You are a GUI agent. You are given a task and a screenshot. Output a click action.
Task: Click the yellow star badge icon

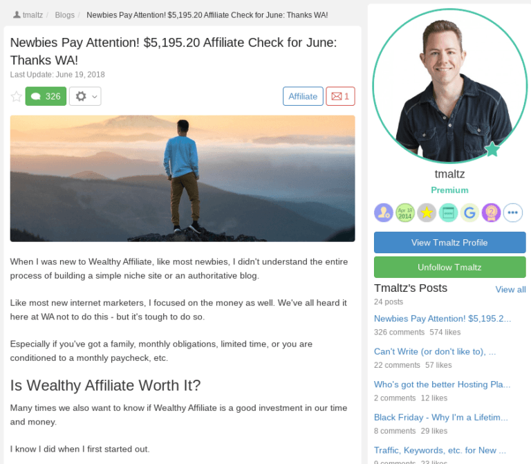click(x=427, y=213)
